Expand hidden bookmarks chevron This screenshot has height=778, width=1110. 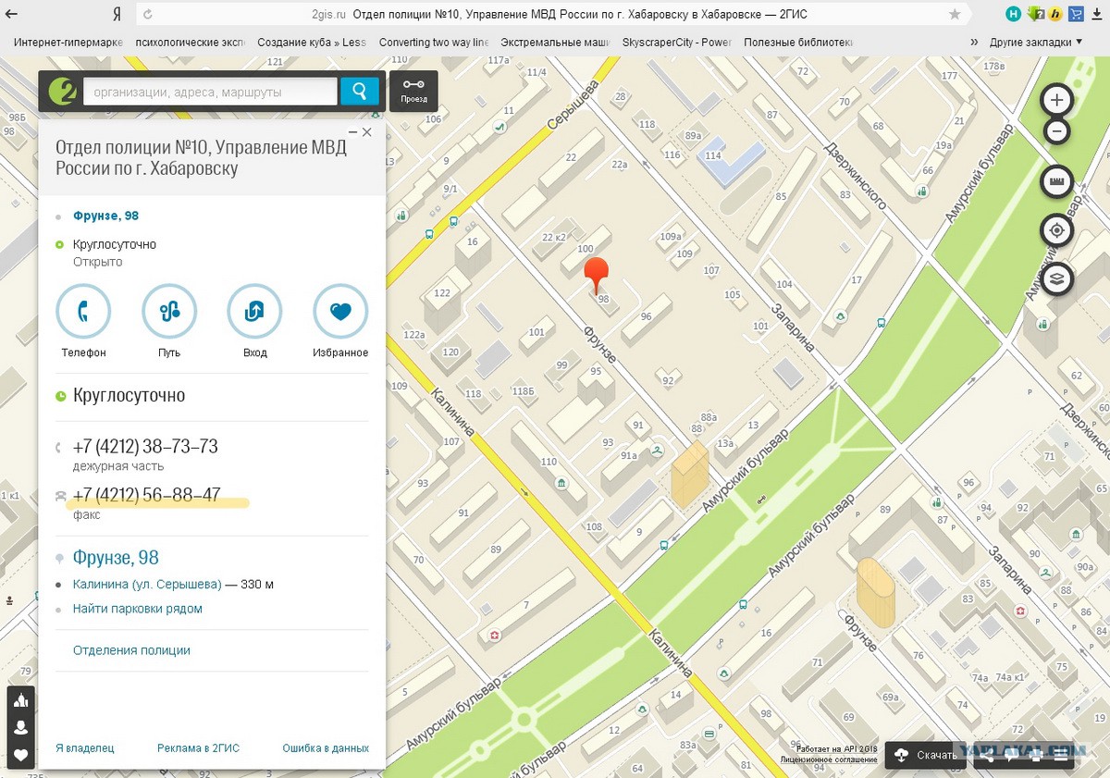pyautogui.click(x=974, y=42)
